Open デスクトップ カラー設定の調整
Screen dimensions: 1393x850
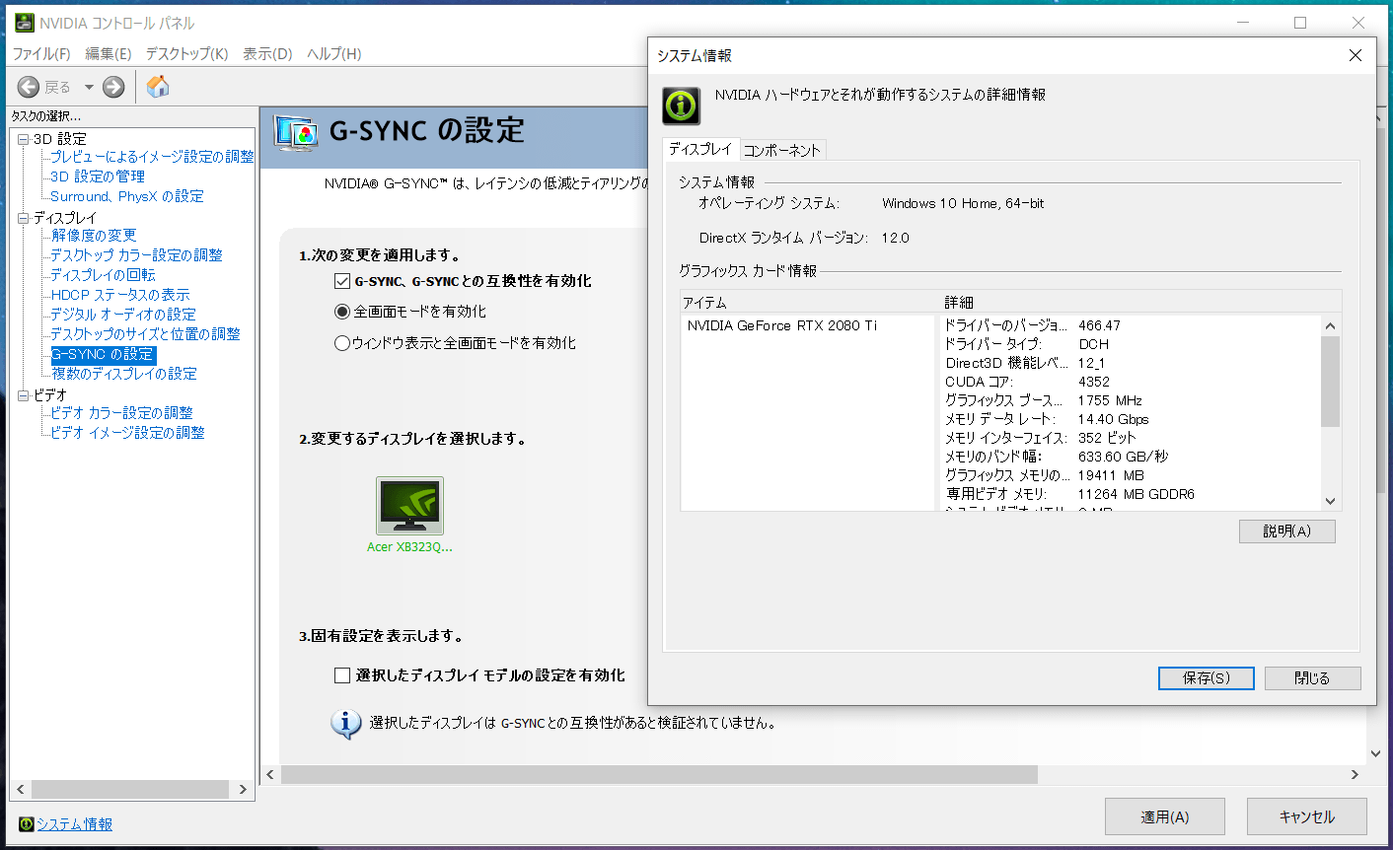[136, 255]
